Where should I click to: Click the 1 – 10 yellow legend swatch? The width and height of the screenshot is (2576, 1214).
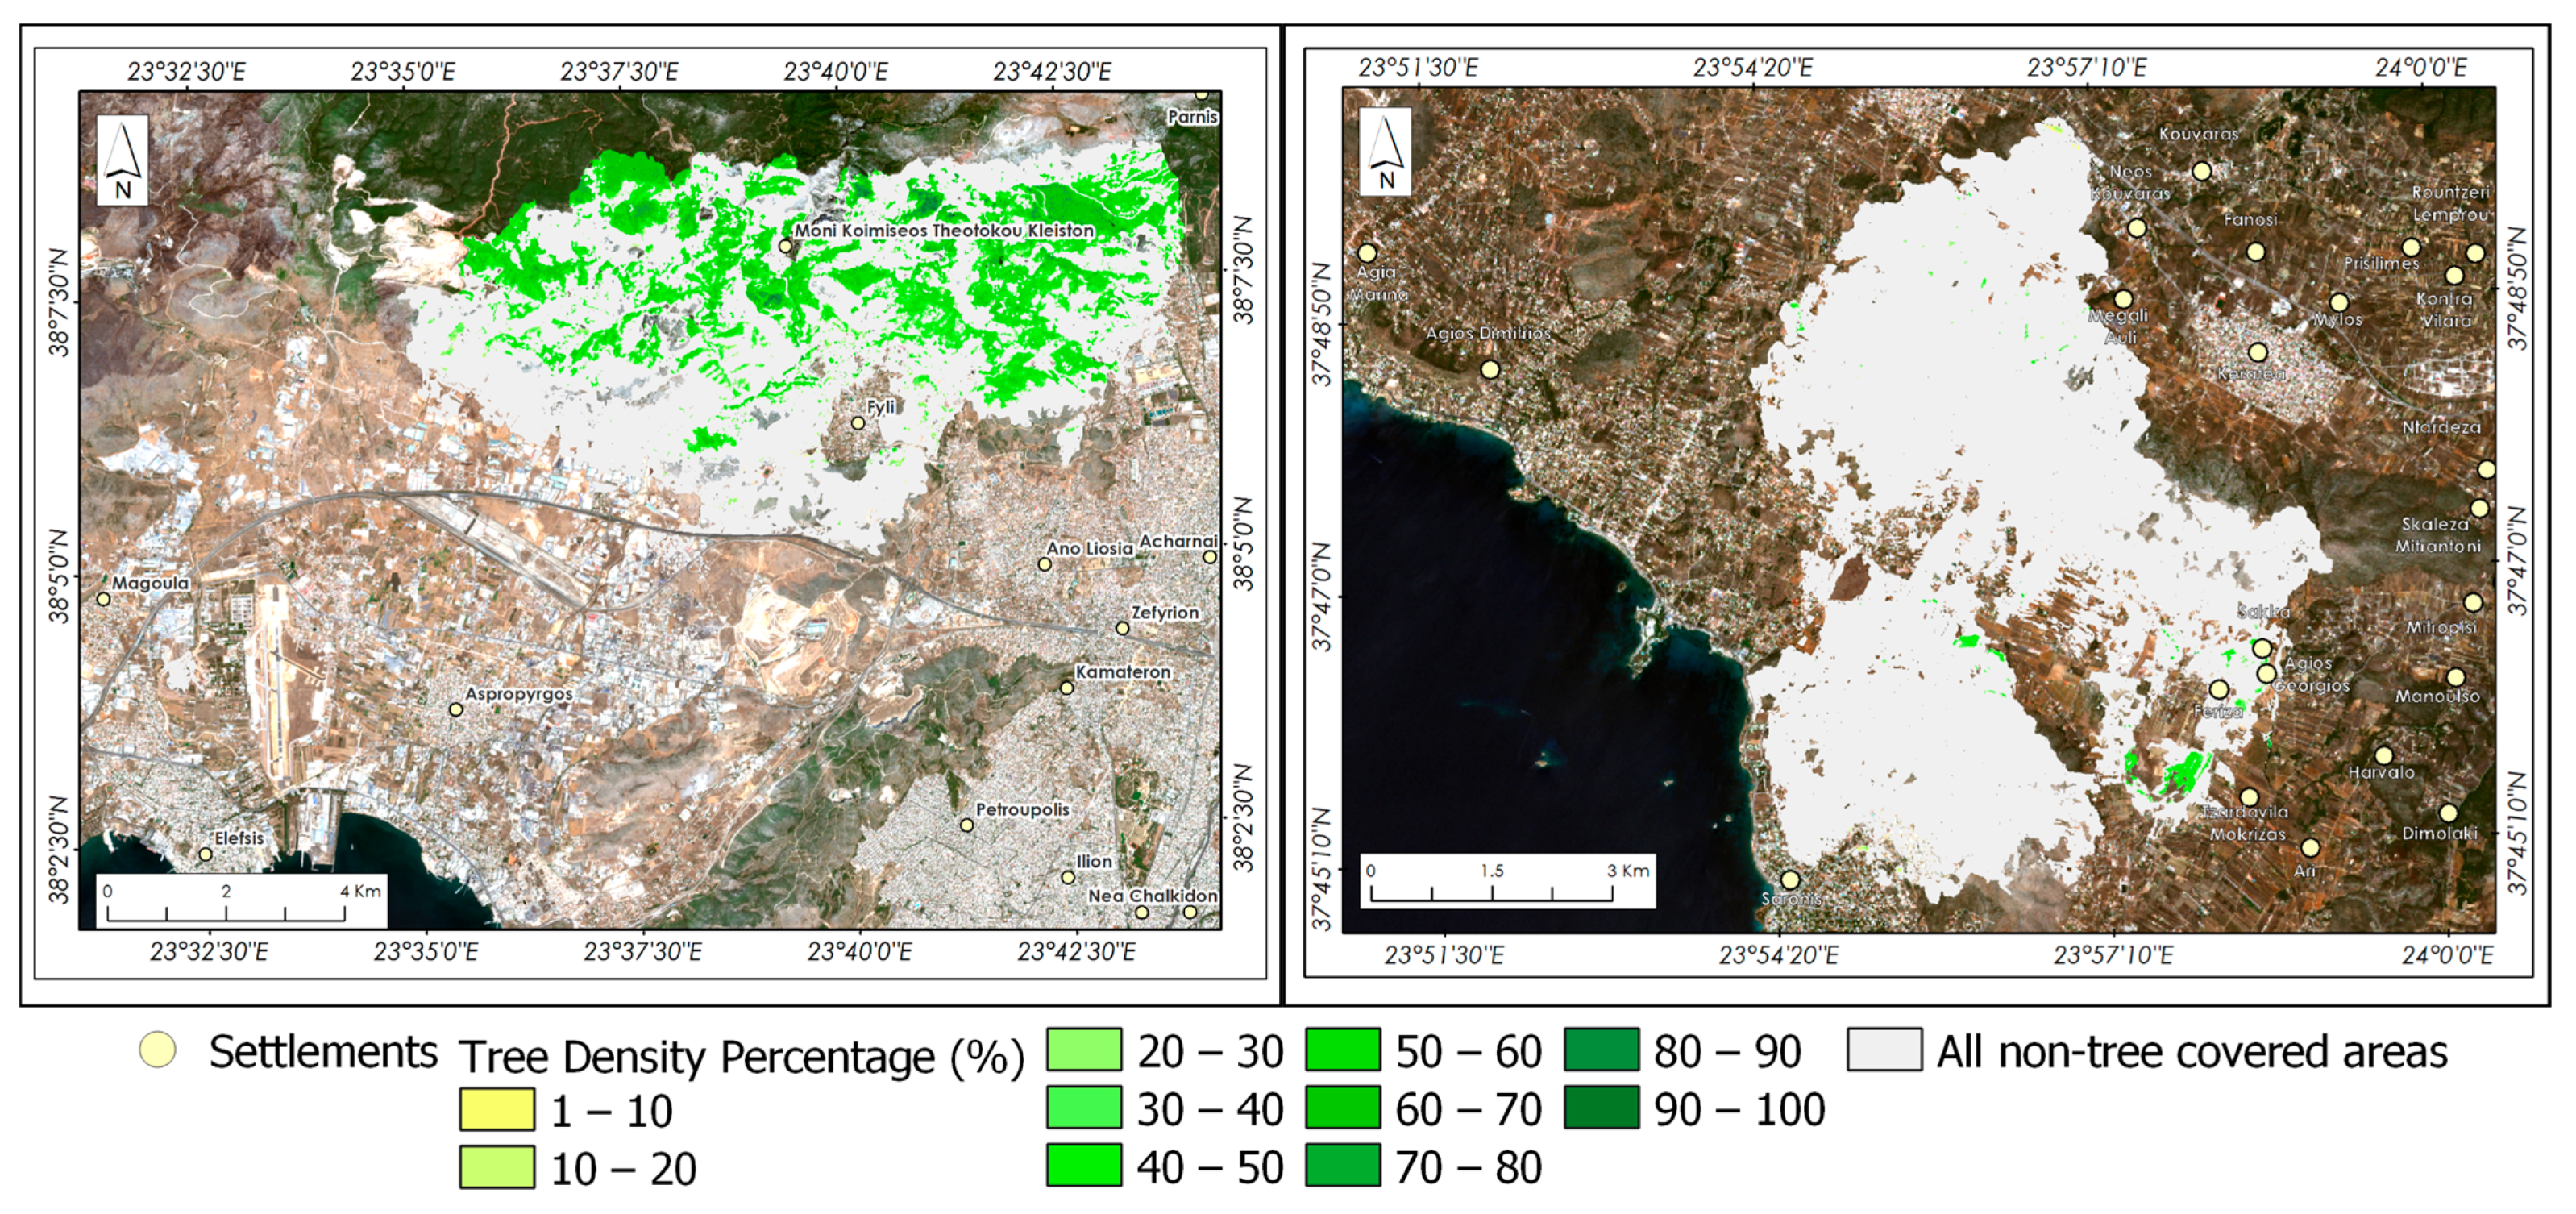pyautogui.click(x=497, y=1110)
